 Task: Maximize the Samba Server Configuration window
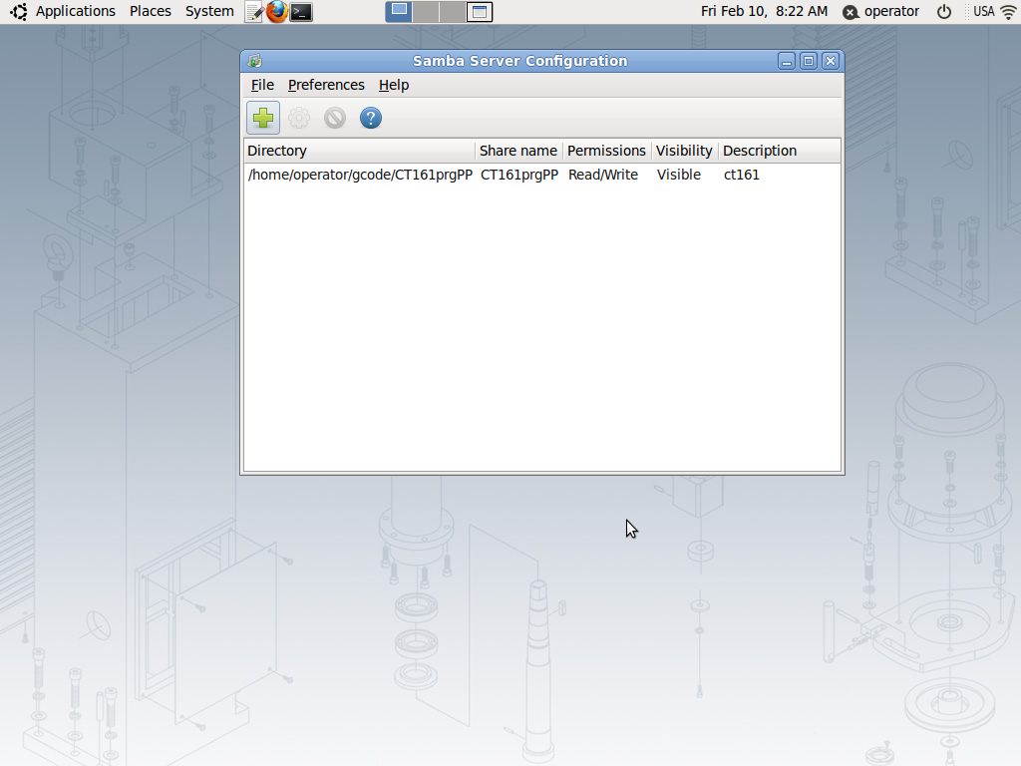809,61
